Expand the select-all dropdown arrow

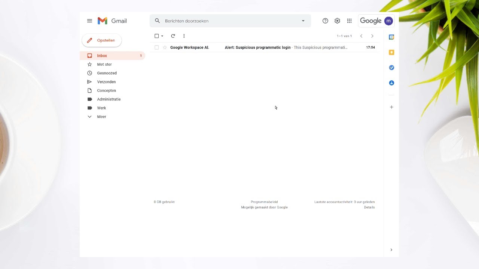tap(162, 36)
